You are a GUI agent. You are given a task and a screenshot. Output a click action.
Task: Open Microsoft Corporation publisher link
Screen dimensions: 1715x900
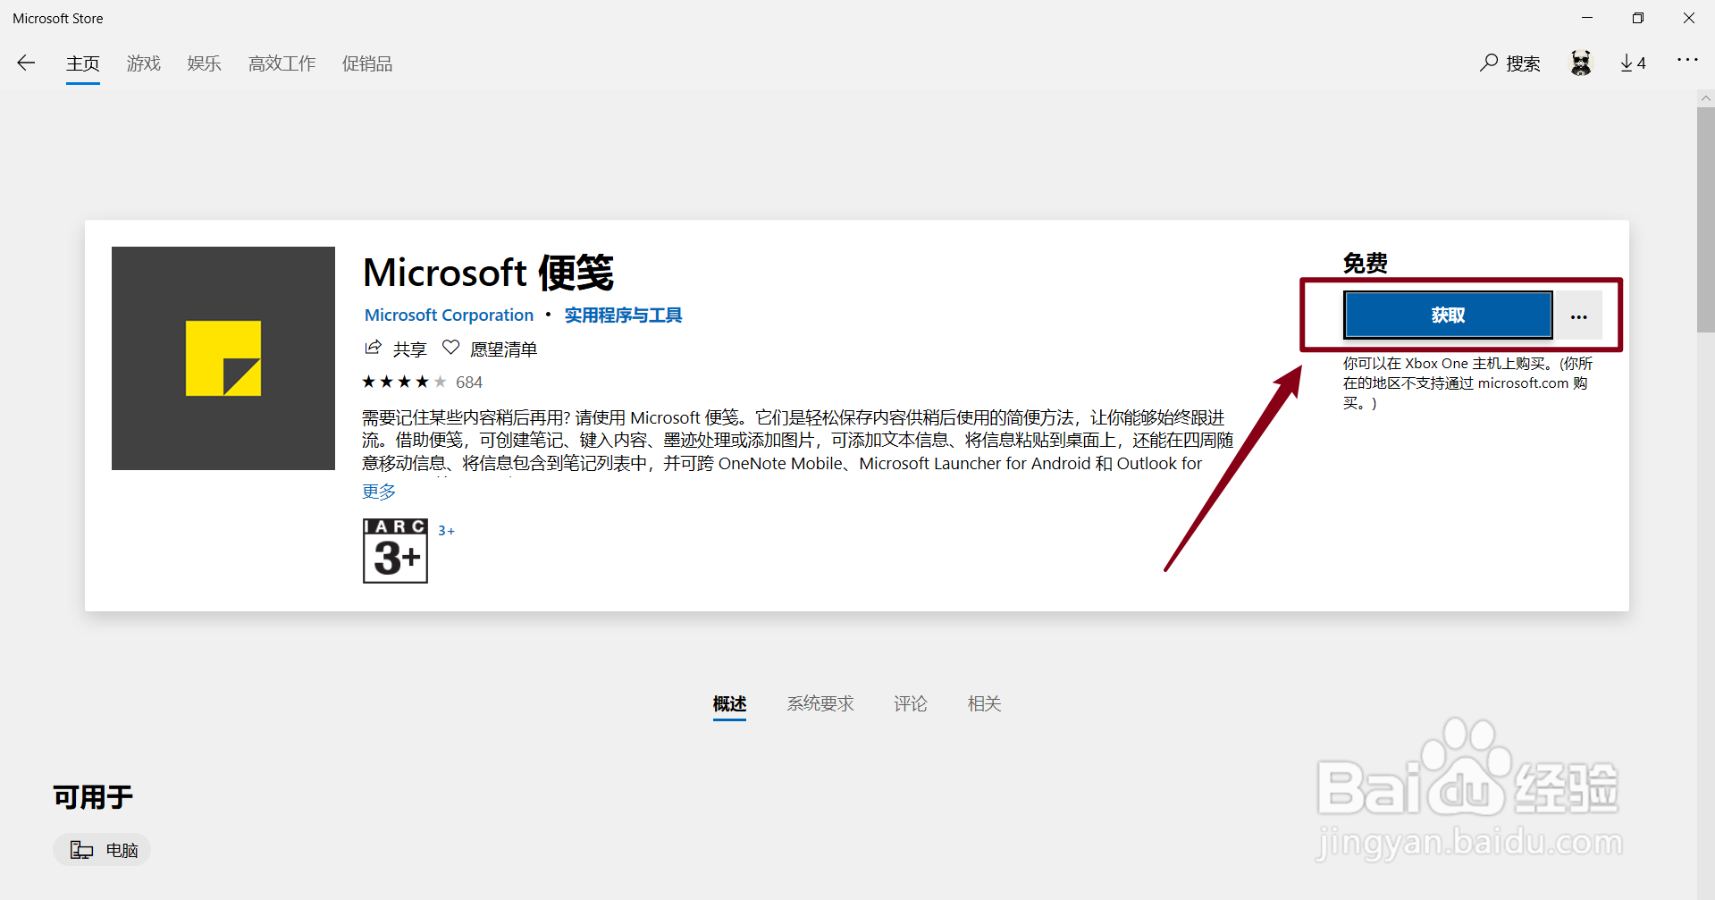click(x=449, y=315)
